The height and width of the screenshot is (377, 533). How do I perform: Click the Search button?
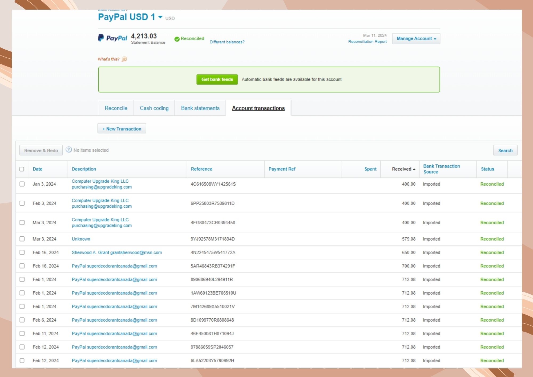coord(505,150)
